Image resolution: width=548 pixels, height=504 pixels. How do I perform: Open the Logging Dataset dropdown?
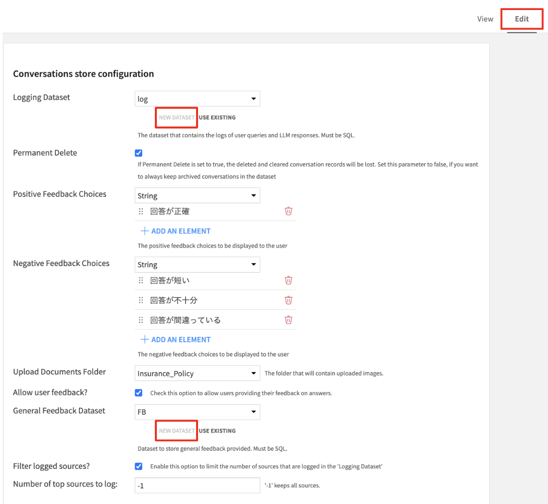click(x=198, y=99)
